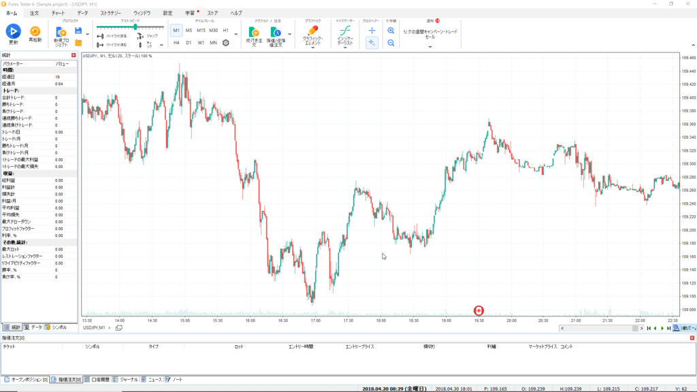Close the USDJPY,M1 chart tab

coord(110,328)
